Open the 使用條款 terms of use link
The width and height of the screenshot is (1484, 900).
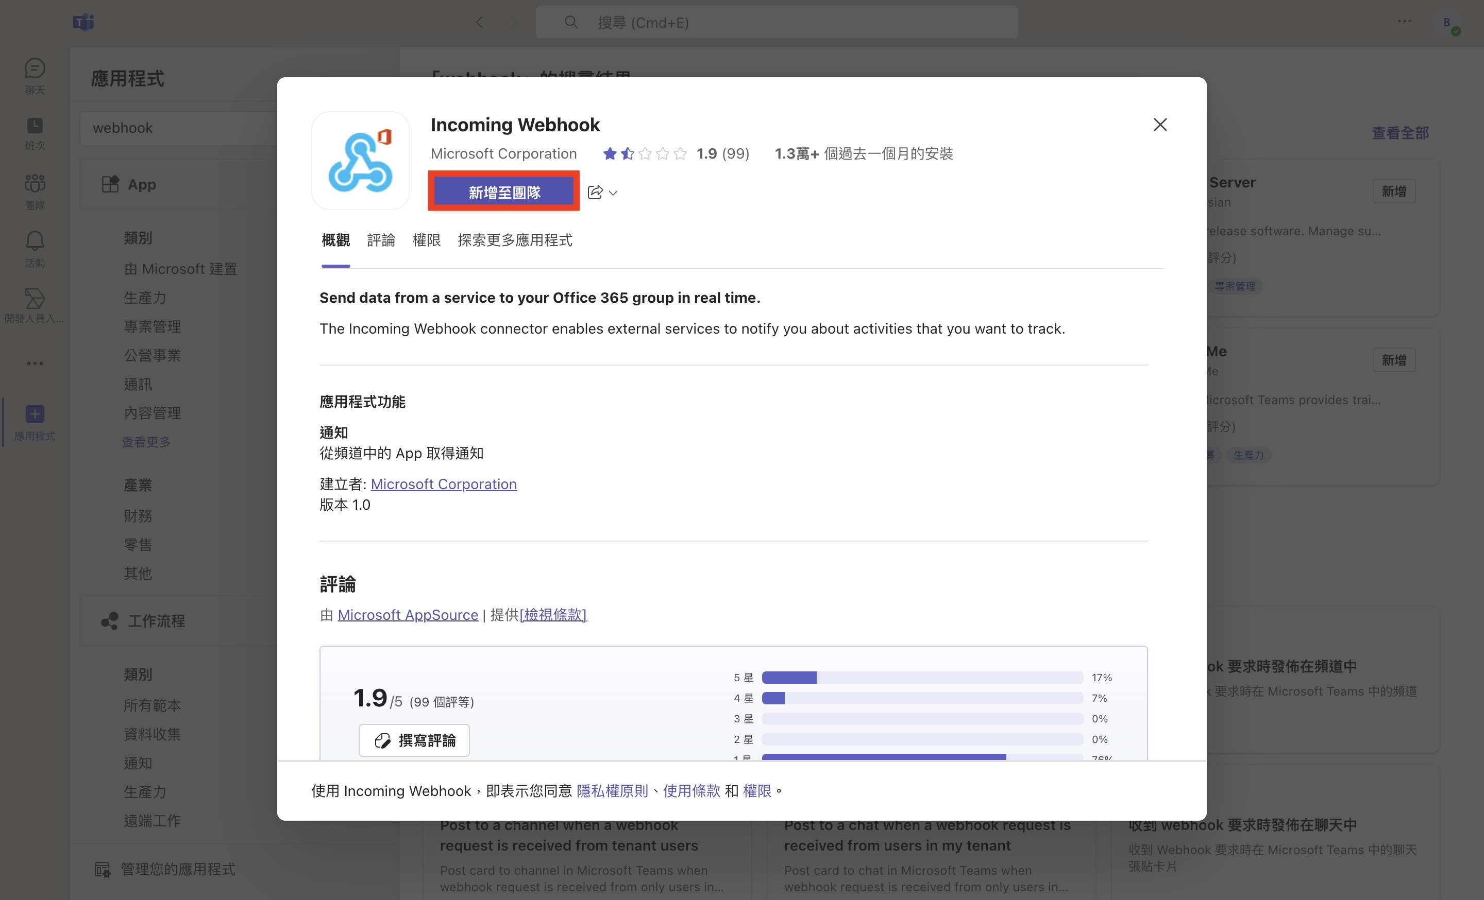pyautogui.click(x=692, y=790)
